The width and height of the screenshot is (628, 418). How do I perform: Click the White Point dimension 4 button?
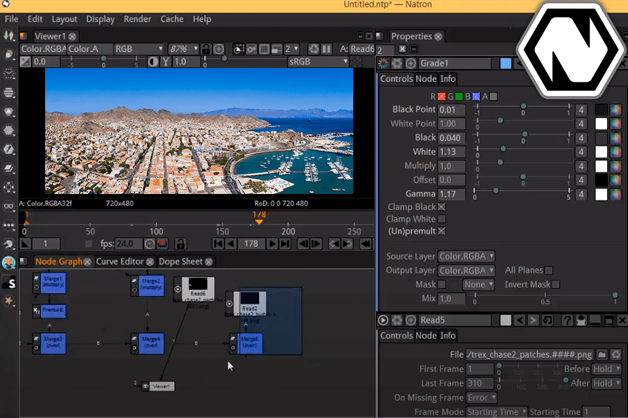(x=581, y=123)
